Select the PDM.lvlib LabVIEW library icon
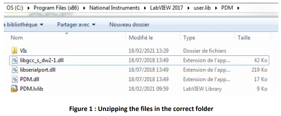281x116 pixels. point(14,89)
